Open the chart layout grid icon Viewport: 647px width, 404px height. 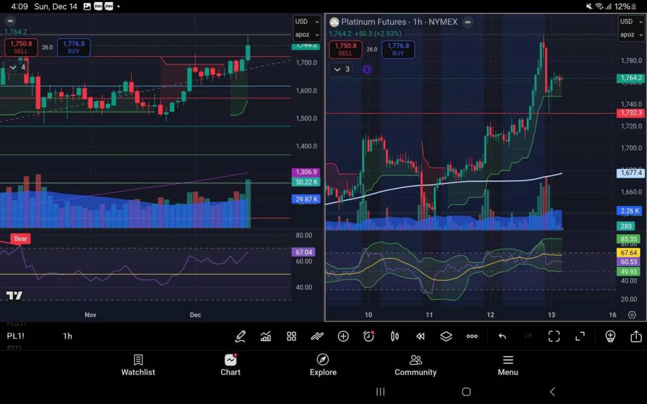[x=292, y=337]
